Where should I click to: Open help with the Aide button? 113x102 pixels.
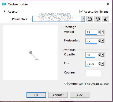[80, 95]
